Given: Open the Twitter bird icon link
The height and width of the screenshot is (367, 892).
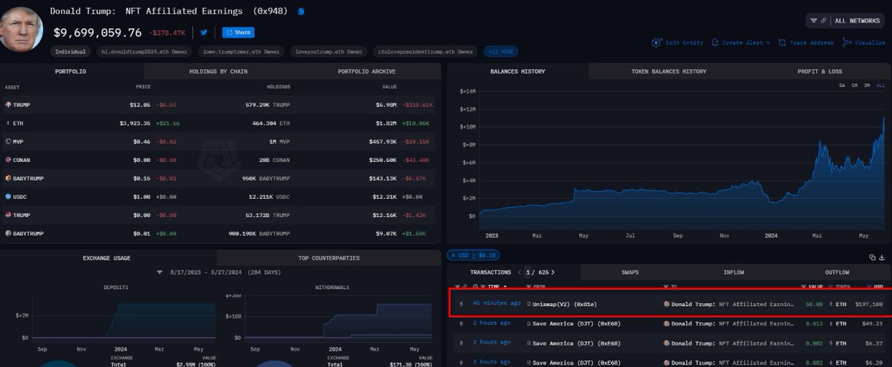Looking at the screenshot, I should coord(204,33).
